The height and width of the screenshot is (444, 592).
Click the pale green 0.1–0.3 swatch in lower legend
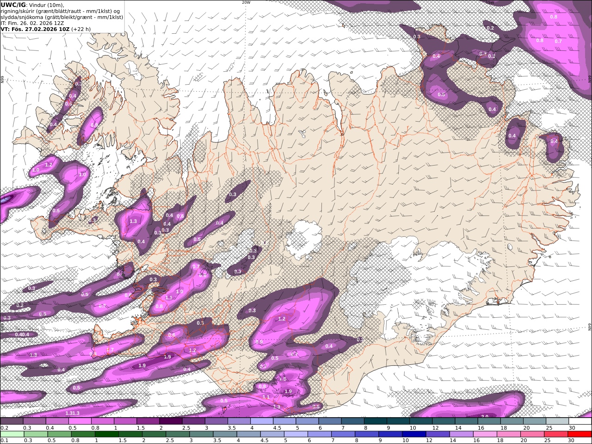pyautogui.click(x=12, y=434)
